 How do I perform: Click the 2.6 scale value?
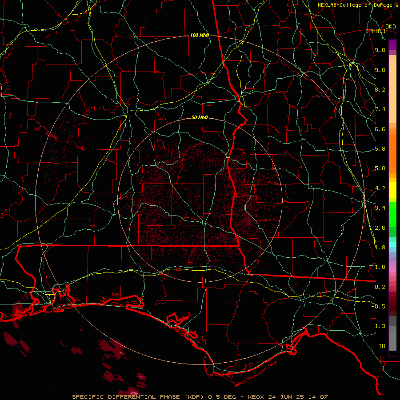[380, 228]
